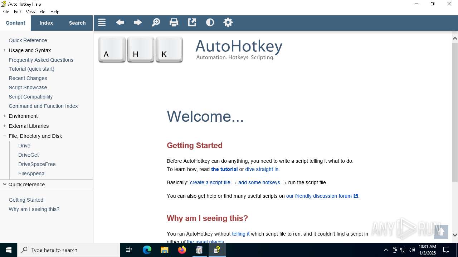This screenshot has width=458, height=257.
Task: Launch Microsoft Edge from the taskbar
Action: click(x=147, y=250)
